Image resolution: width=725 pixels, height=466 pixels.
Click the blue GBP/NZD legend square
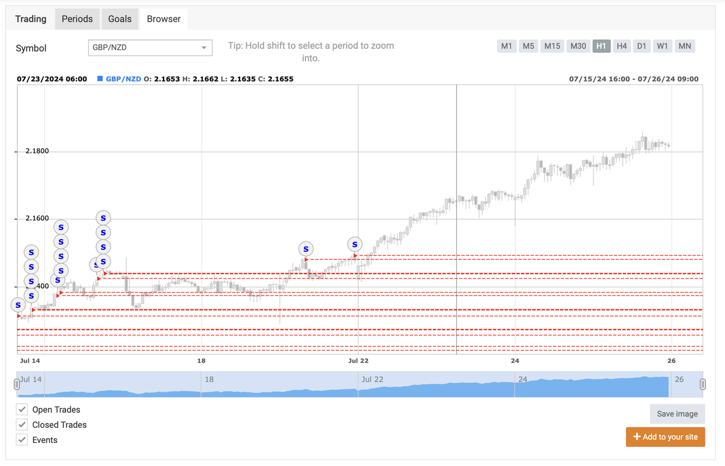(100, 79)
